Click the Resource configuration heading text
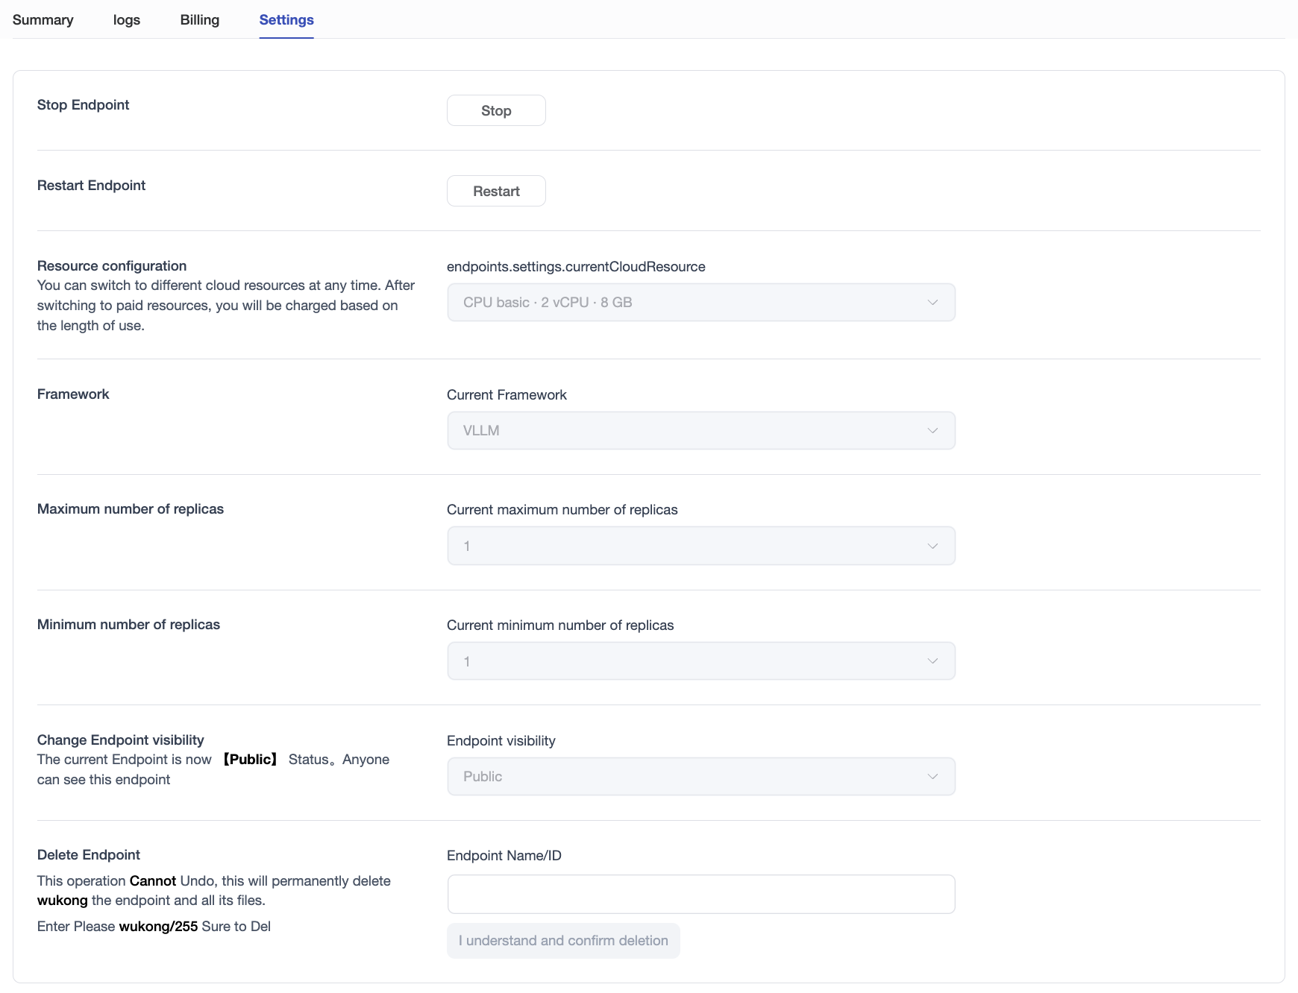Screen dimensions: 1298x993 click(112, 266)
